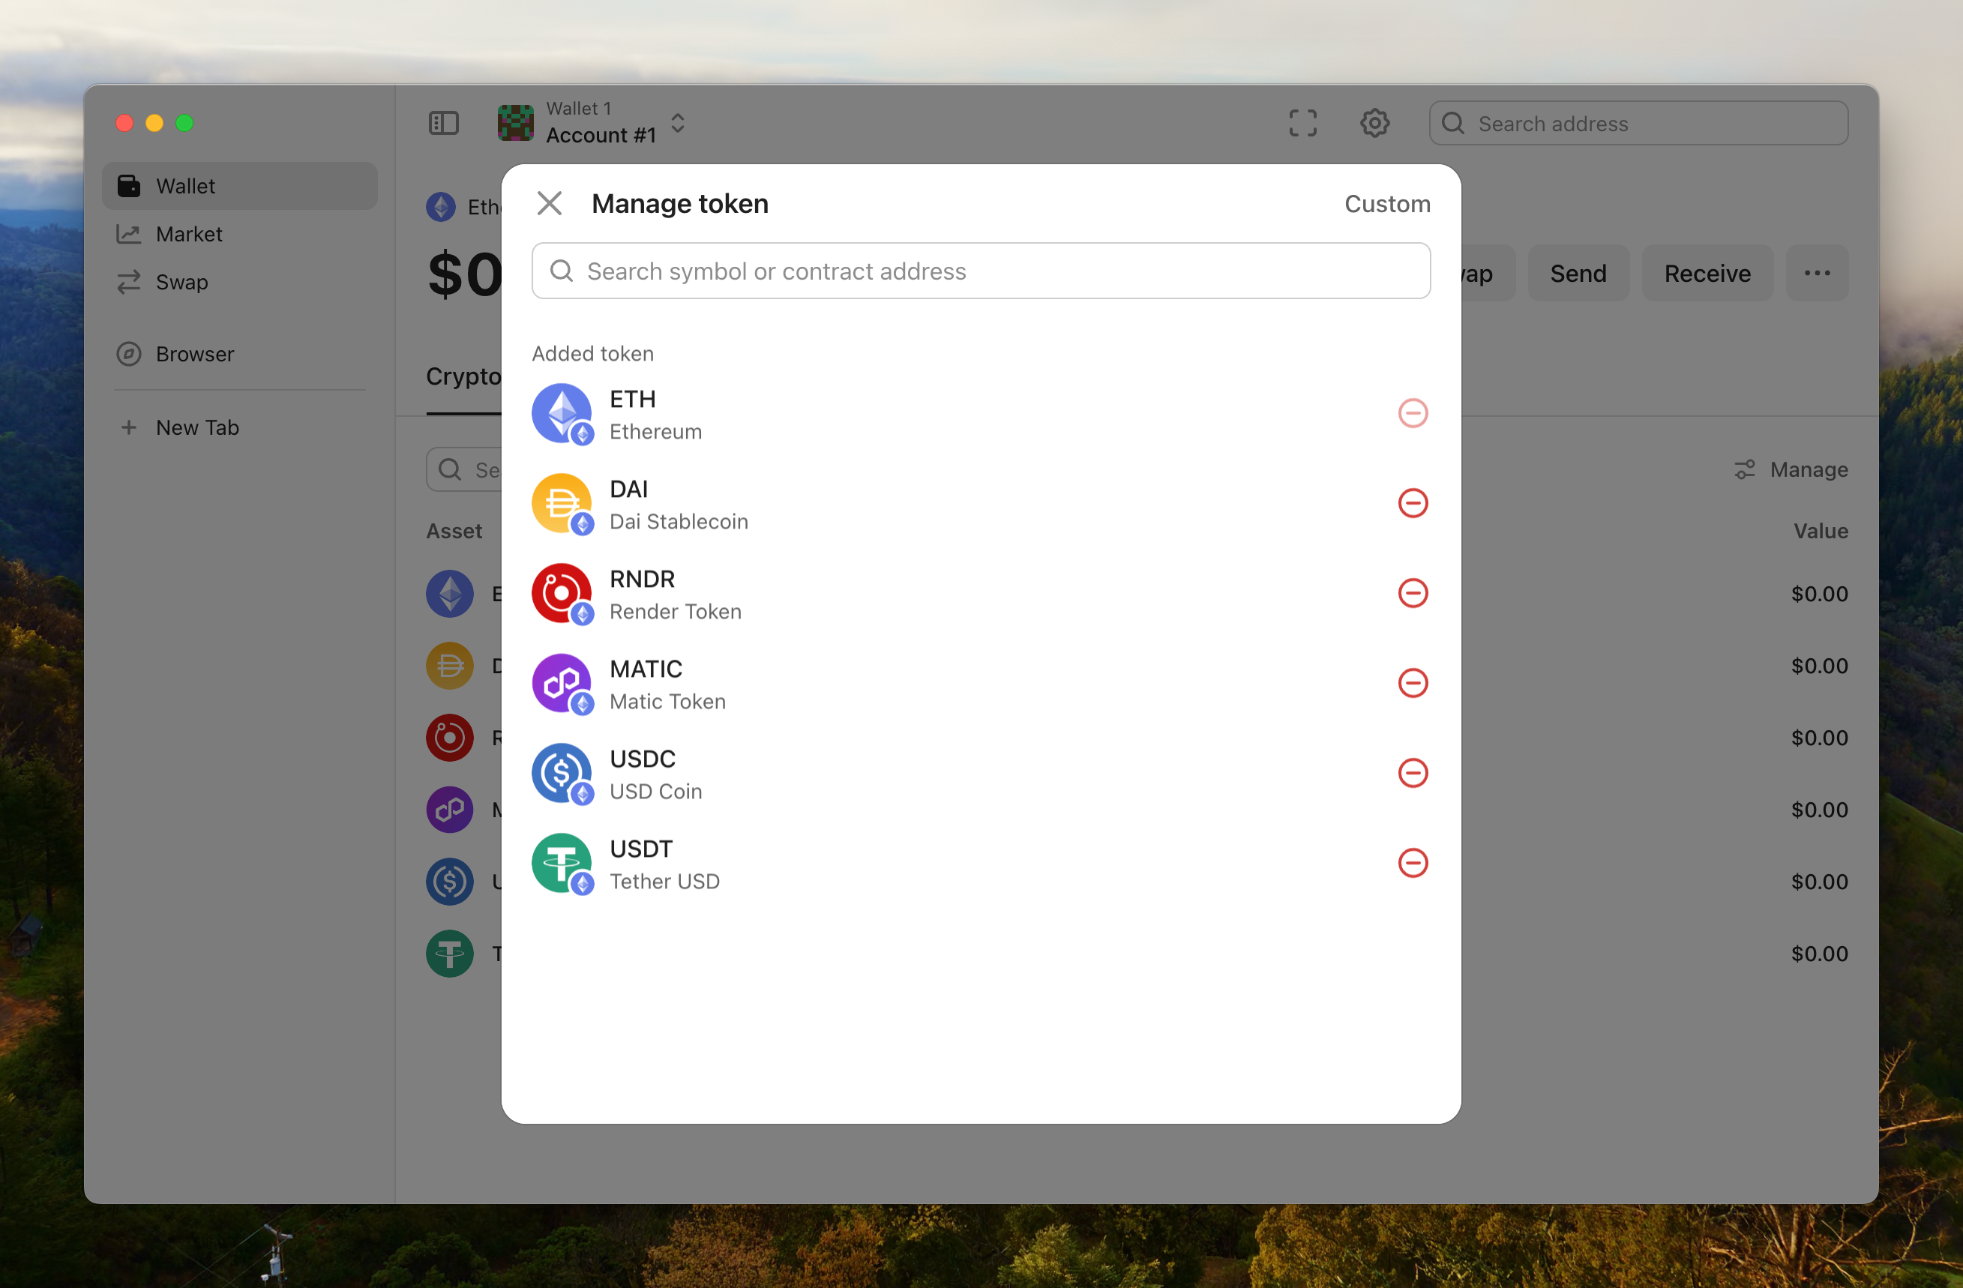The width and height of the screenshot is (1963, 1288).
Task: Click the USDC token logo in dialog
Action: 562,773
